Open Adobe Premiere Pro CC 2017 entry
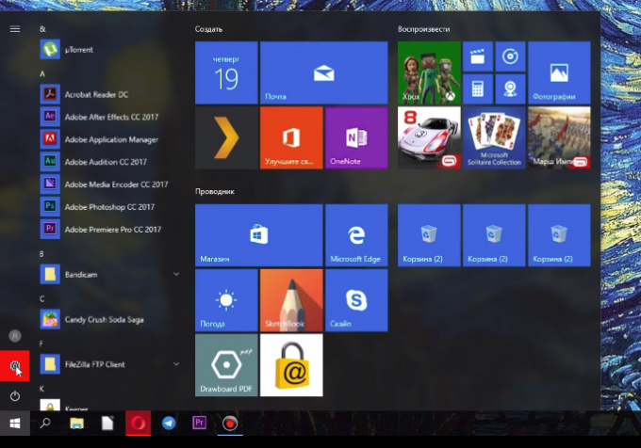Screen dimensions: 641x448 109,229
